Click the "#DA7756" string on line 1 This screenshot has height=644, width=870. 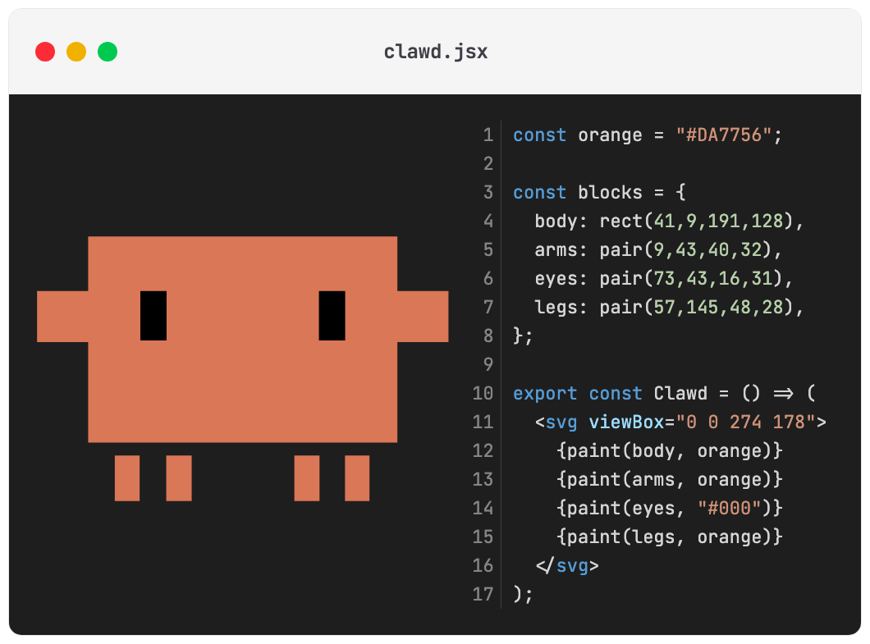(723, 135)
